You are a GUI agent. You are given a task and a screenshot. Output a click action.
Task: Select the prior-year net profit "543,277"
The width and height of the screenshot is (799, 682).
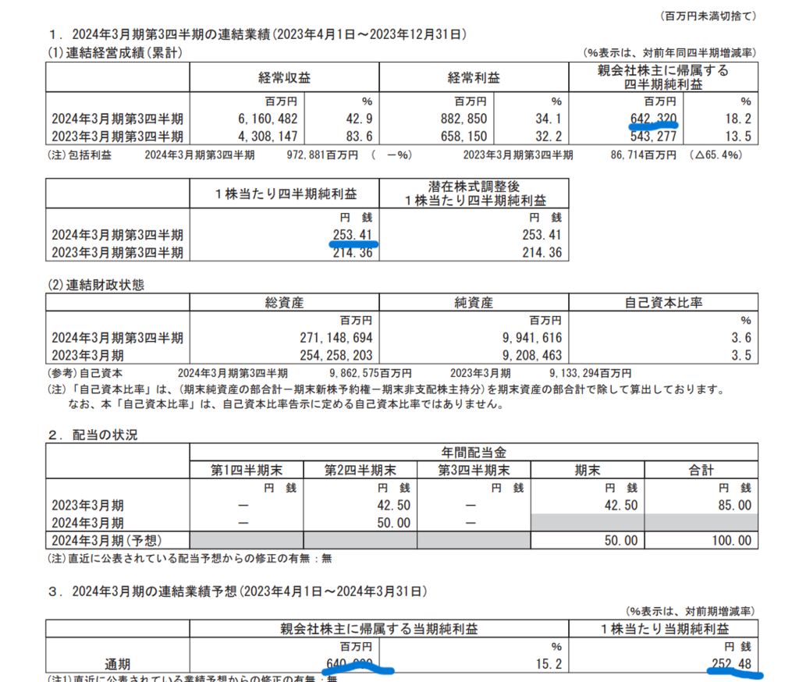point(653,137)
